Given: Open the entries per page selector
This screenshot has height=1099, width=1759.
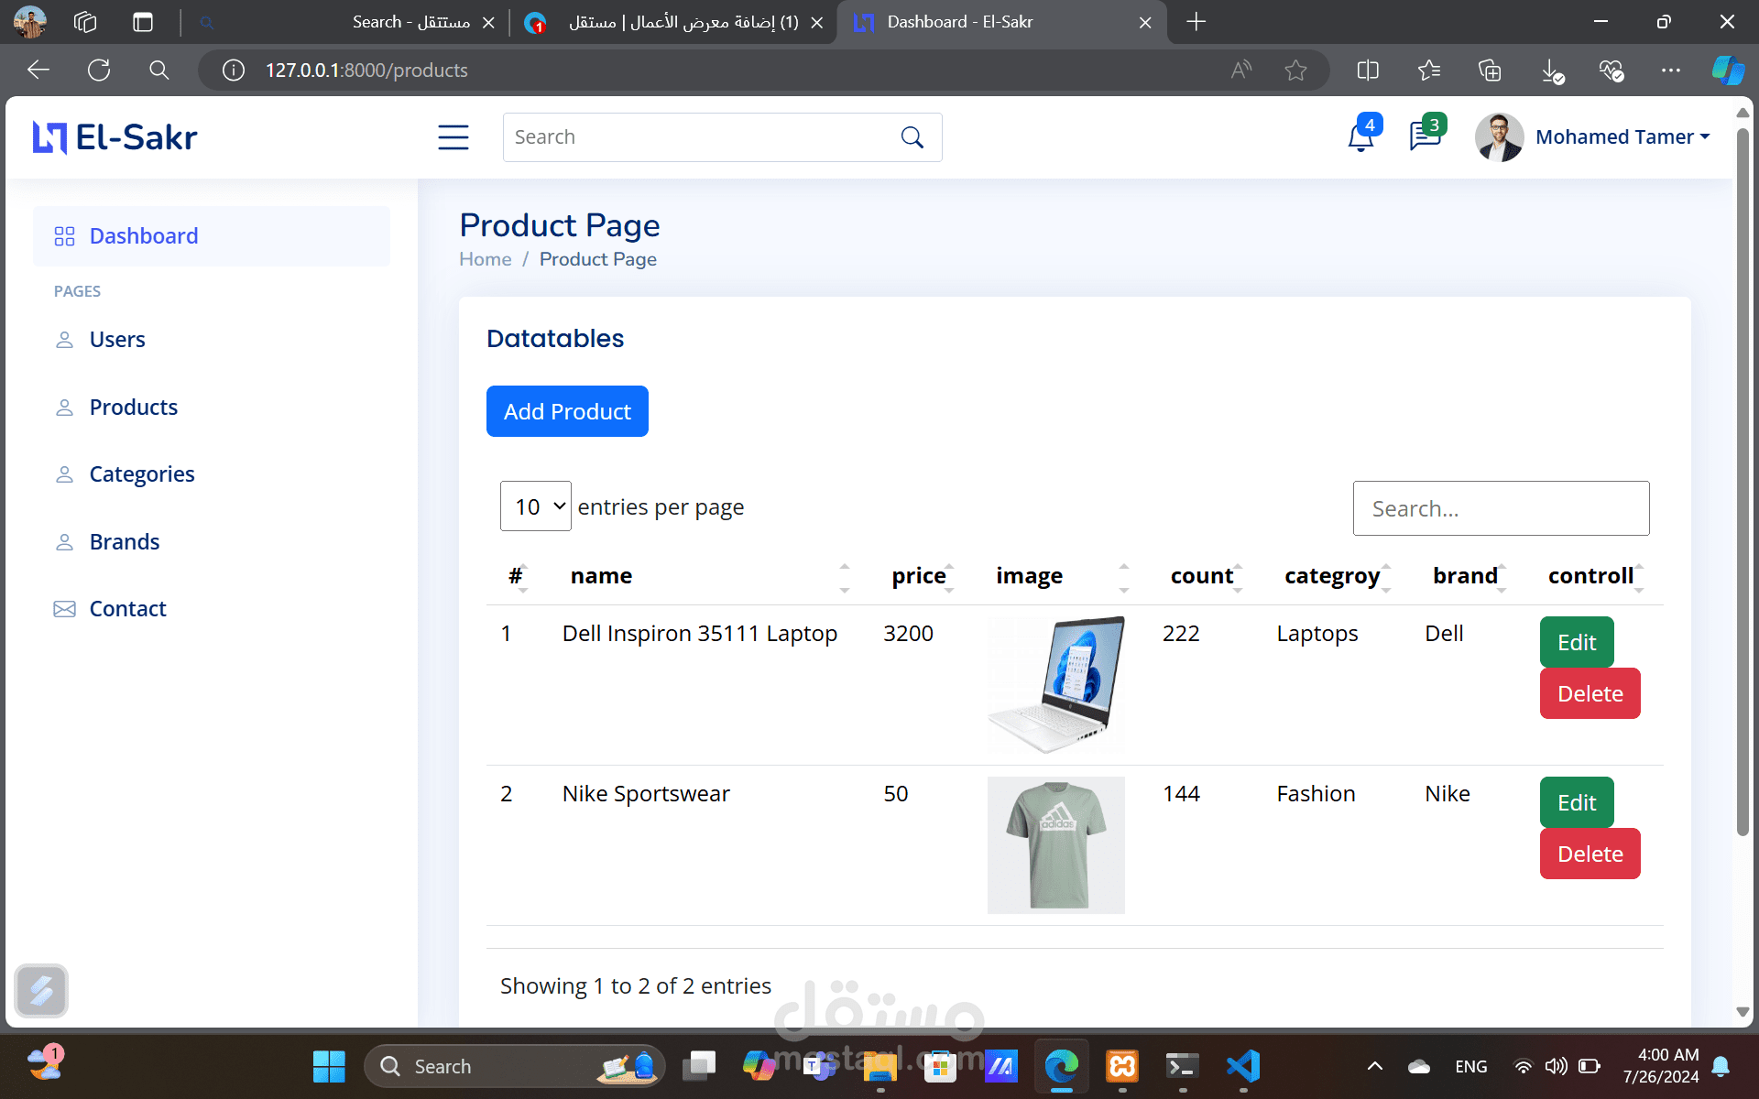Looking at the screenshot, I should pyautogui.click(x=536, y=506).
